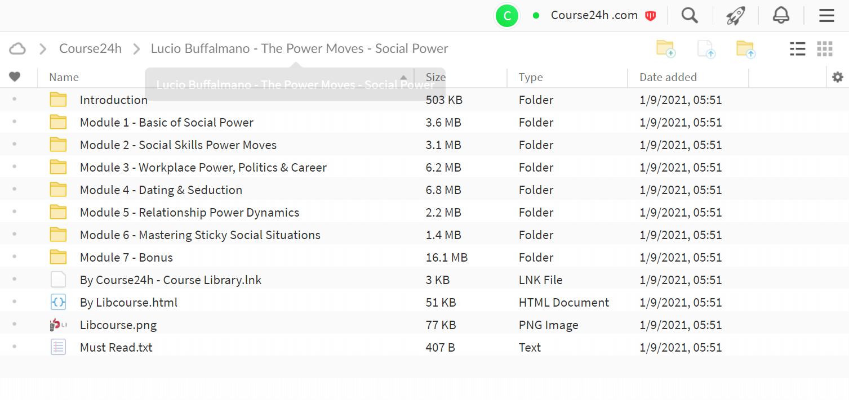Open the hamburger main menu
The width and height of the screenshot is (849, 400).
tap(826, 15)
